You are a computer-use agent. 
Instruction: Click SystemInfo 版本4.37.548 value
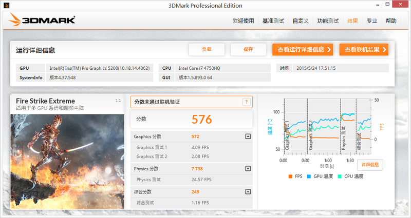(63, 77)
